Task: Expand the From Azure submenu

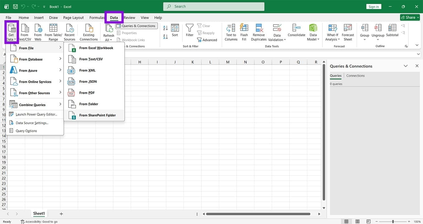Action: point(35,70)
